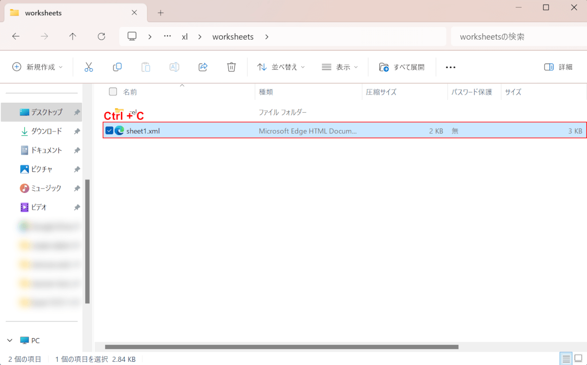The height and width of the screenshot is (365, 587).
Task: Click the Delete trash can icon
Action: click(231, 67)
